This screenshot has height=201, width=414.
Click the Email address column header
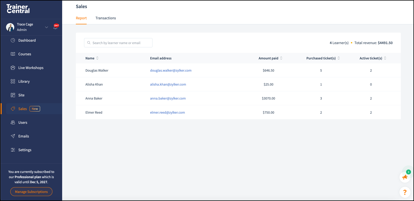click(161, 58)
